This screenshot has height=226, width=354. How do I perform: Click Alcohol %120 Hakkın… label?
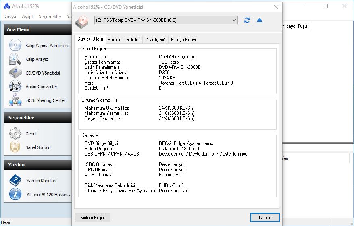49,195
